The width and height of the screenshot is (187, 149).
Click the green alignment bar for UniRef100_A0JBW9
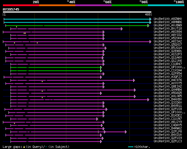coord(77,25)
